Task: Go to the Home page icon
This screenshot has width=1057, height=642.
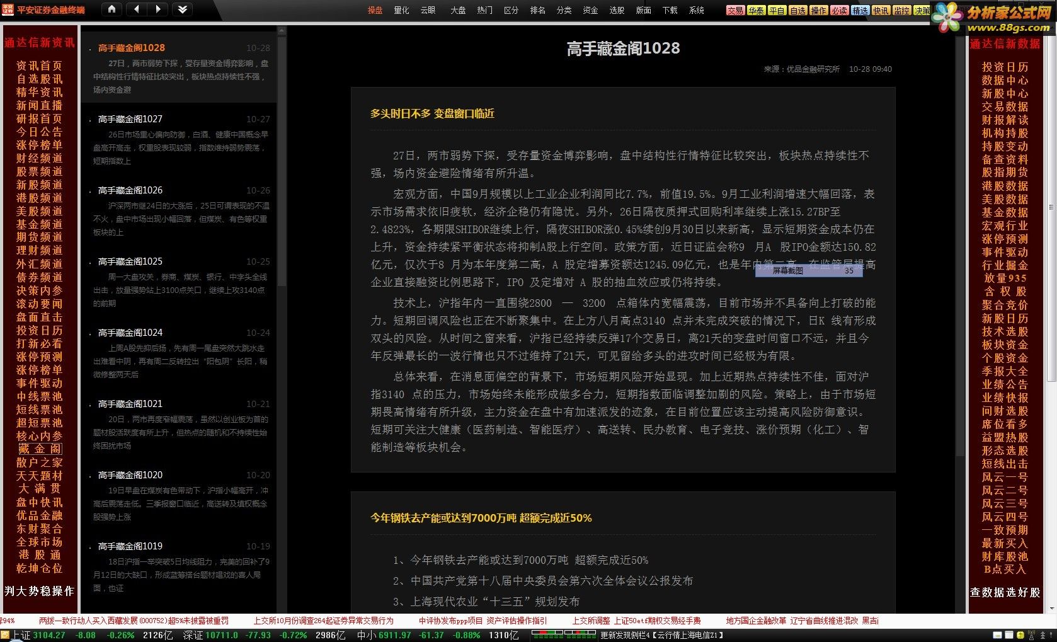Action: [111, 9]
